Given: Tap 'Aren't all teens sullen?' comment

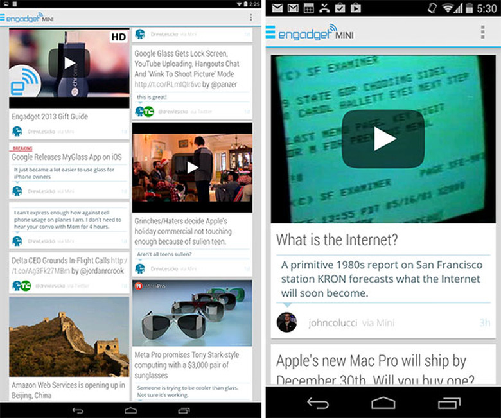Looking at the screenshot, I should (x=164, y=254).
